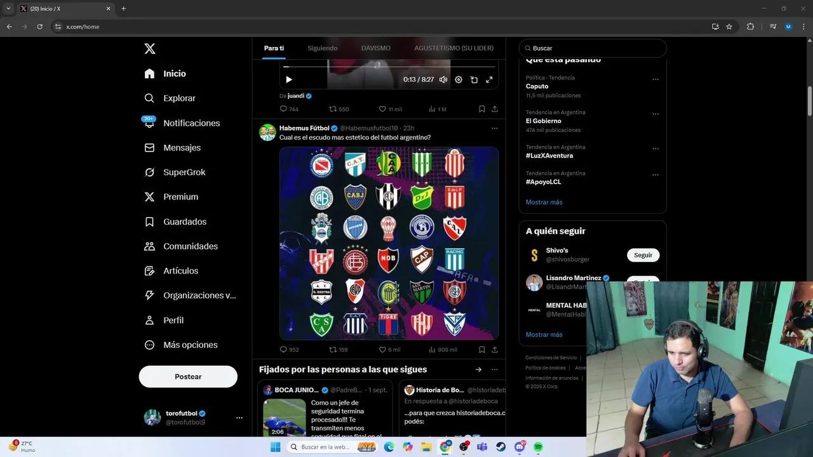
Task: Reply to juandi's post with 744 replies
Action: point(289,109)
